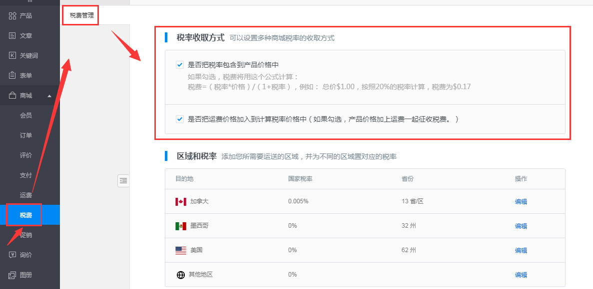Click the 图册 (Gallery) sidebar icon
This screenshot has height=289, width=593.
12,275
